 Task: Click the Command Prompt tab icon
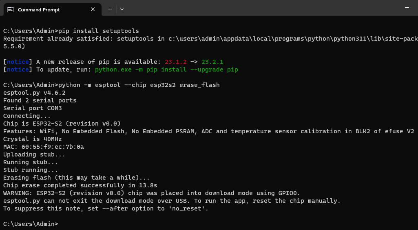11,9
